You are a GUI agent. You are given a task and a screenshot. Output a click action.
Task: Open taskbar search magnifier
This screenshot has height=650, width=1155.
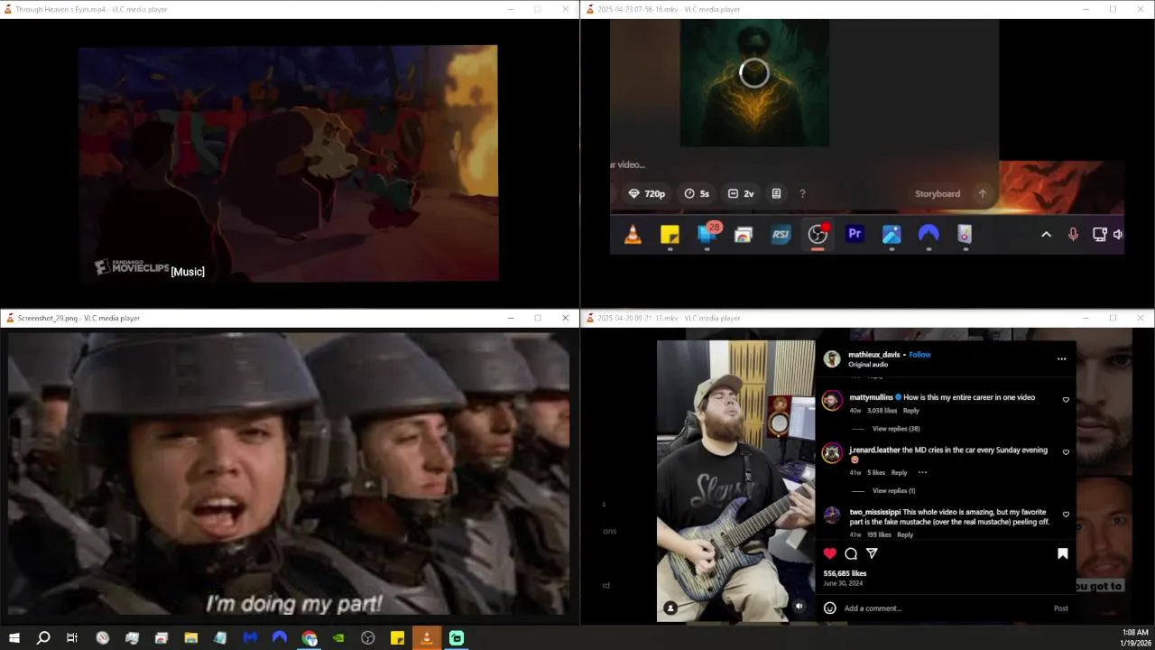tap(43, 638)
